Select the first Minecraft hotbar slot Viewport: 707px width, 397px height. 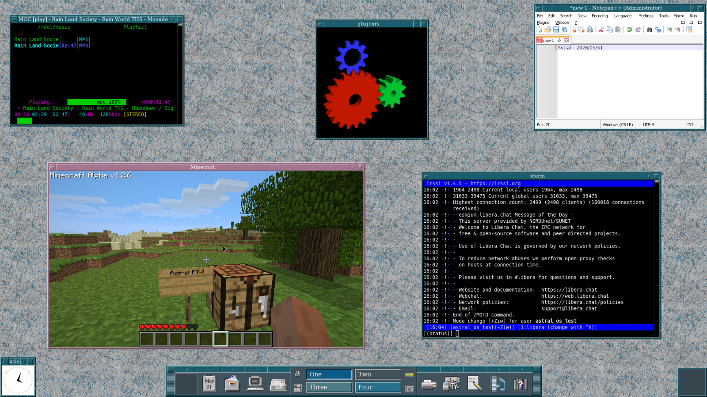[147, 339]
